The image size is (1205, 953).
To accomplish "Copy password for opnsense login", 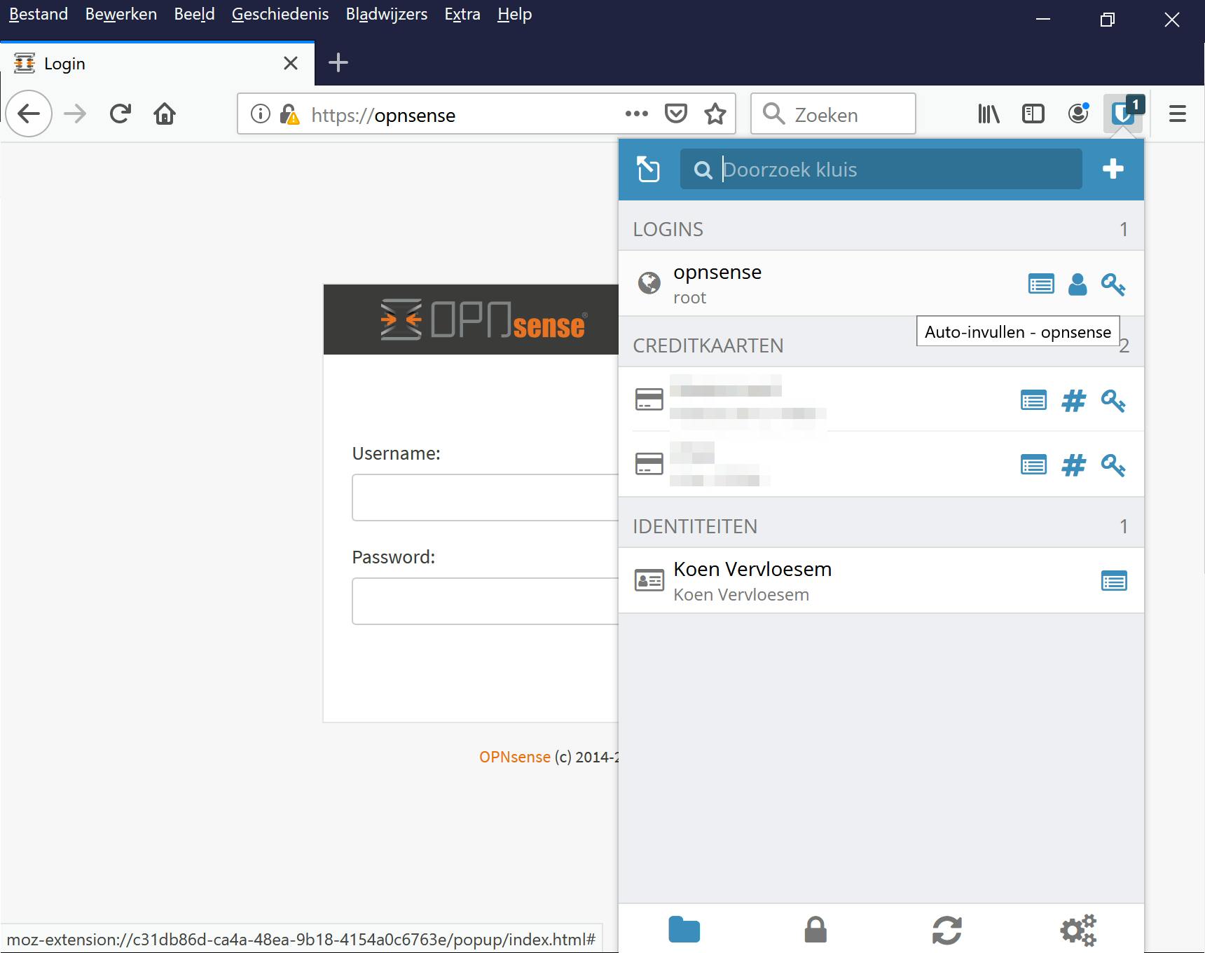I will tap(1113, 284).
